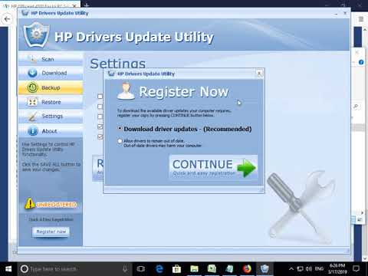Image resolution: width=368 pixels, height=276 pixels.
Task: Click the browser back arrow button
Action: (x=7, y=19)
